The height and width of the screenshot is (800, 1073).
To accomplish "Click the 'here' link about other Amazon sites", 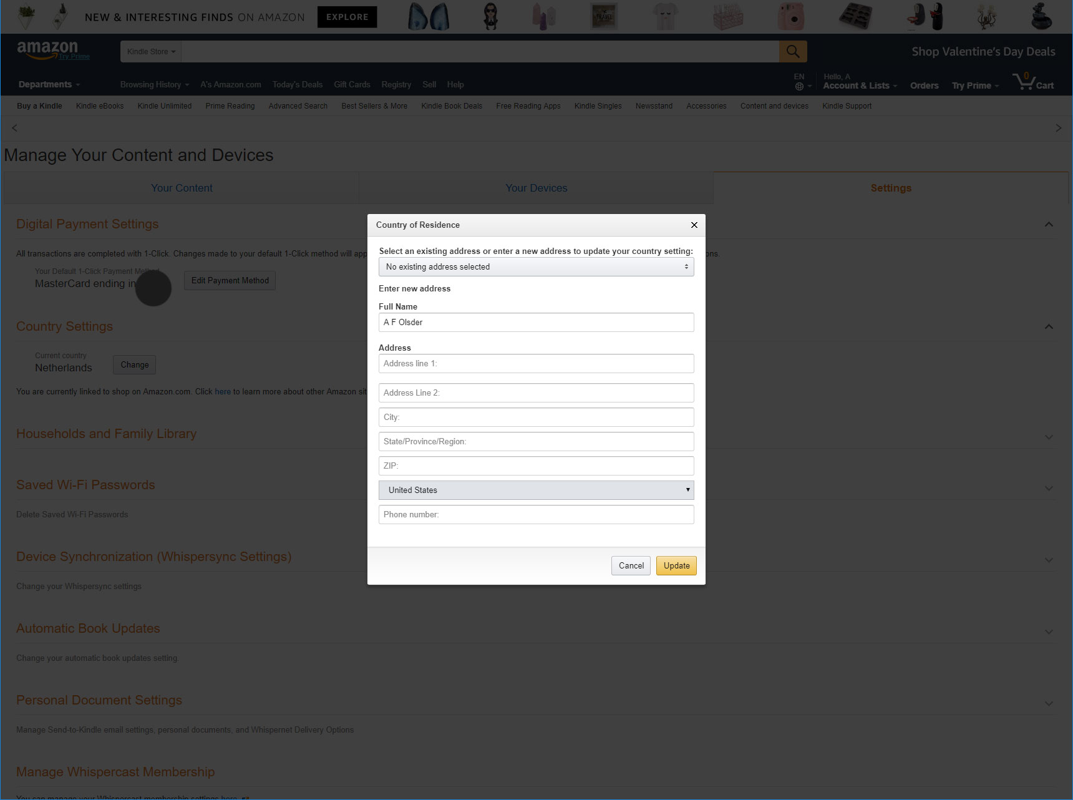I will (x=223, y=391).
